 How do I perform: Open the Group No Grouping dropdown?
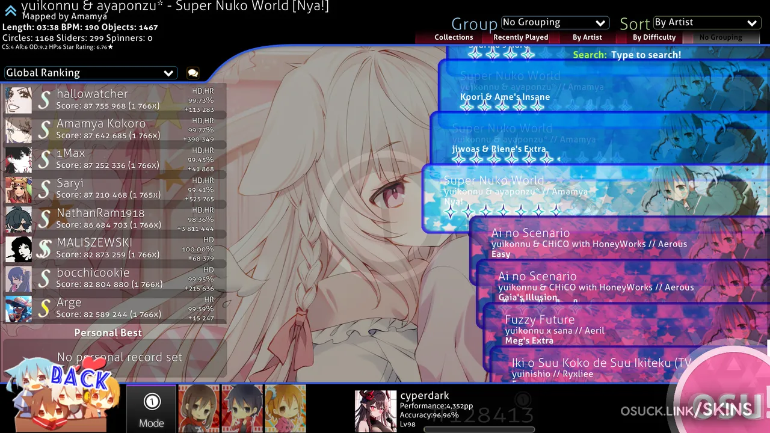(555, 23)
